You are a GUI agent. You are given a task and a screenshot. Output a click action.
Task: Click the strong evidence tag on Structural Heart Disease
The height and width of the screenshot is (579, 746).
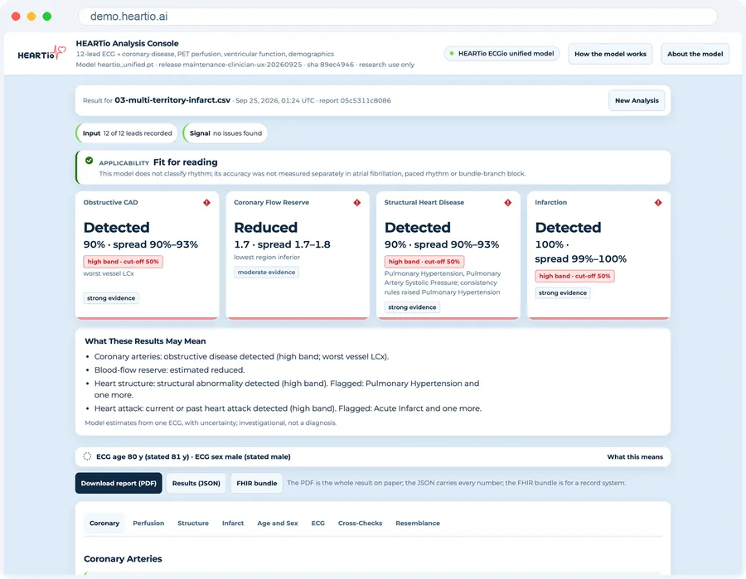click(x=412, y=307)
